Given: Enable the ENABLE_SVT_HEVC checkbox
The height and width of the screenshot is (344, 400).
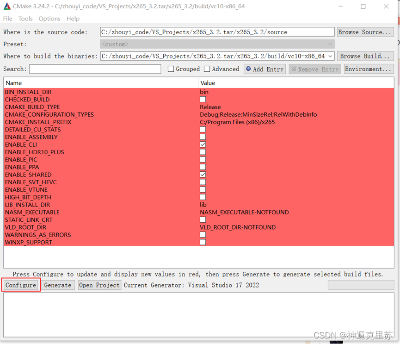Looking at the screenshot, I should coord(203,182).
